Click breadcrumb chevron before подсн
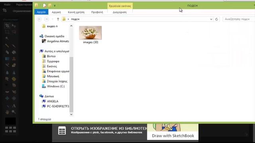255x143 pixels. click(68, 19)
